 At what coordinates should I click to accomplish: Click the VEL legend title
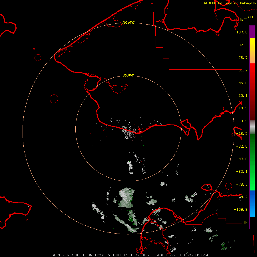[251, 17]
